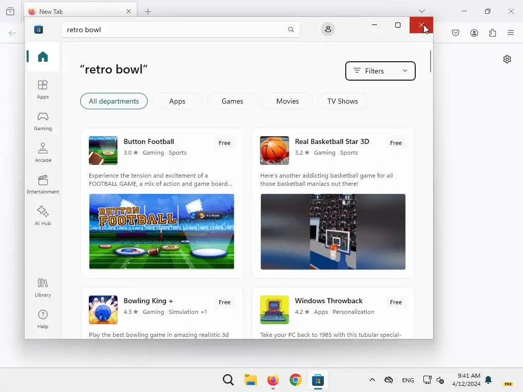Select the Apps department filter
Image resolution: width=523 pixels, height=392 pixels.
[177, 101]
